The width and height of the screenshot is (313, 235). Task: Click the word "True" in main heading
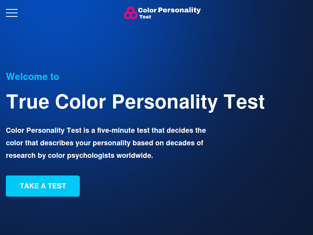[28, 102]
